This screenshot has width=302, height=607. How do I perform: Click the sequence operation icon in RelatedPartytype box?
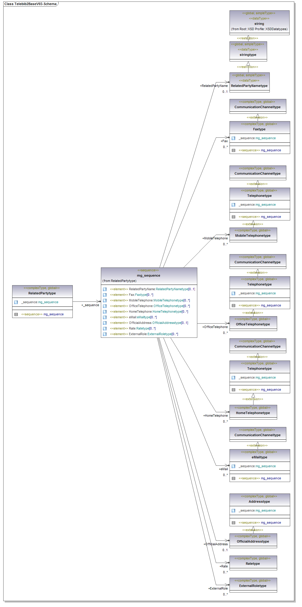[x=16, y=314]
